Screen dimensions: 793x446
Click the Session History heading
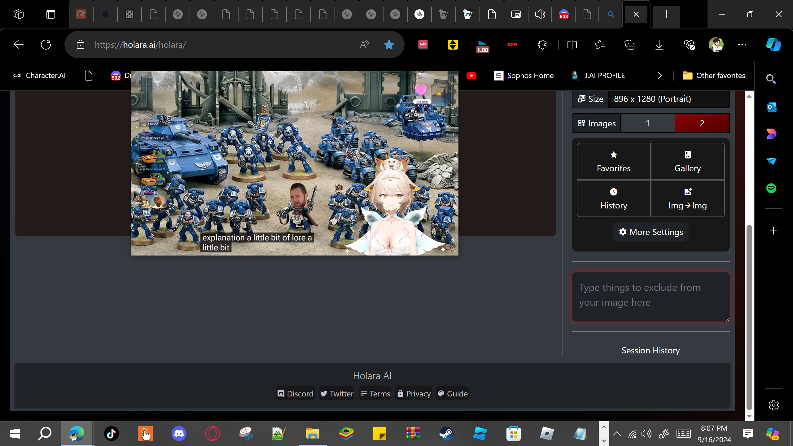[x=651, y=350]
